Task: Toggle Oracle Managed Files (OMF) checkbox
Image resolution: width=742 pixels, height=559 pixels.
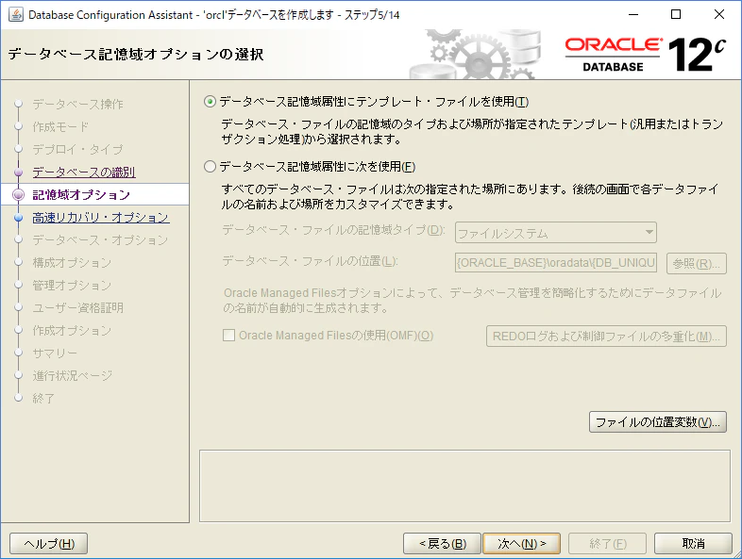Action: 229,336
